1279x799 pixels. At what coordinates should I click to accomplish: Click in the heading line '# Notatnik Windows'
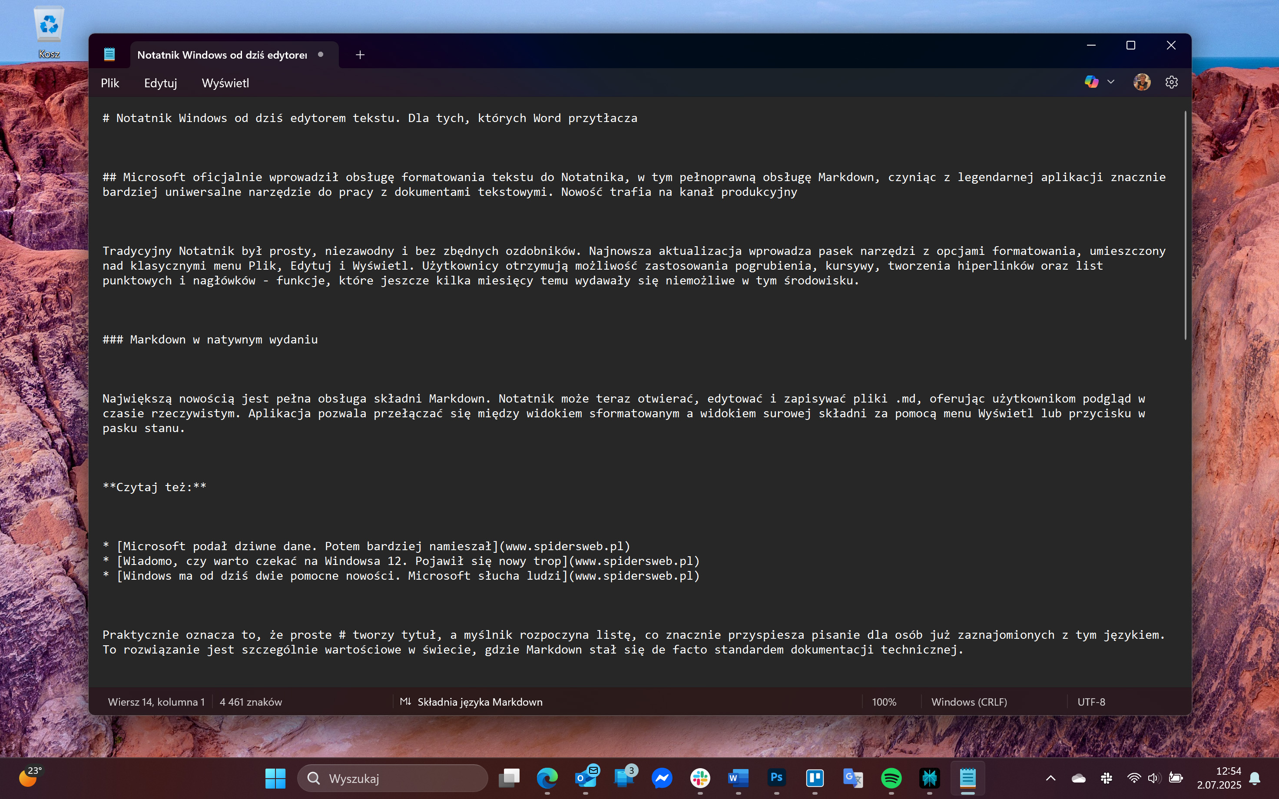(x=370, y=118)
